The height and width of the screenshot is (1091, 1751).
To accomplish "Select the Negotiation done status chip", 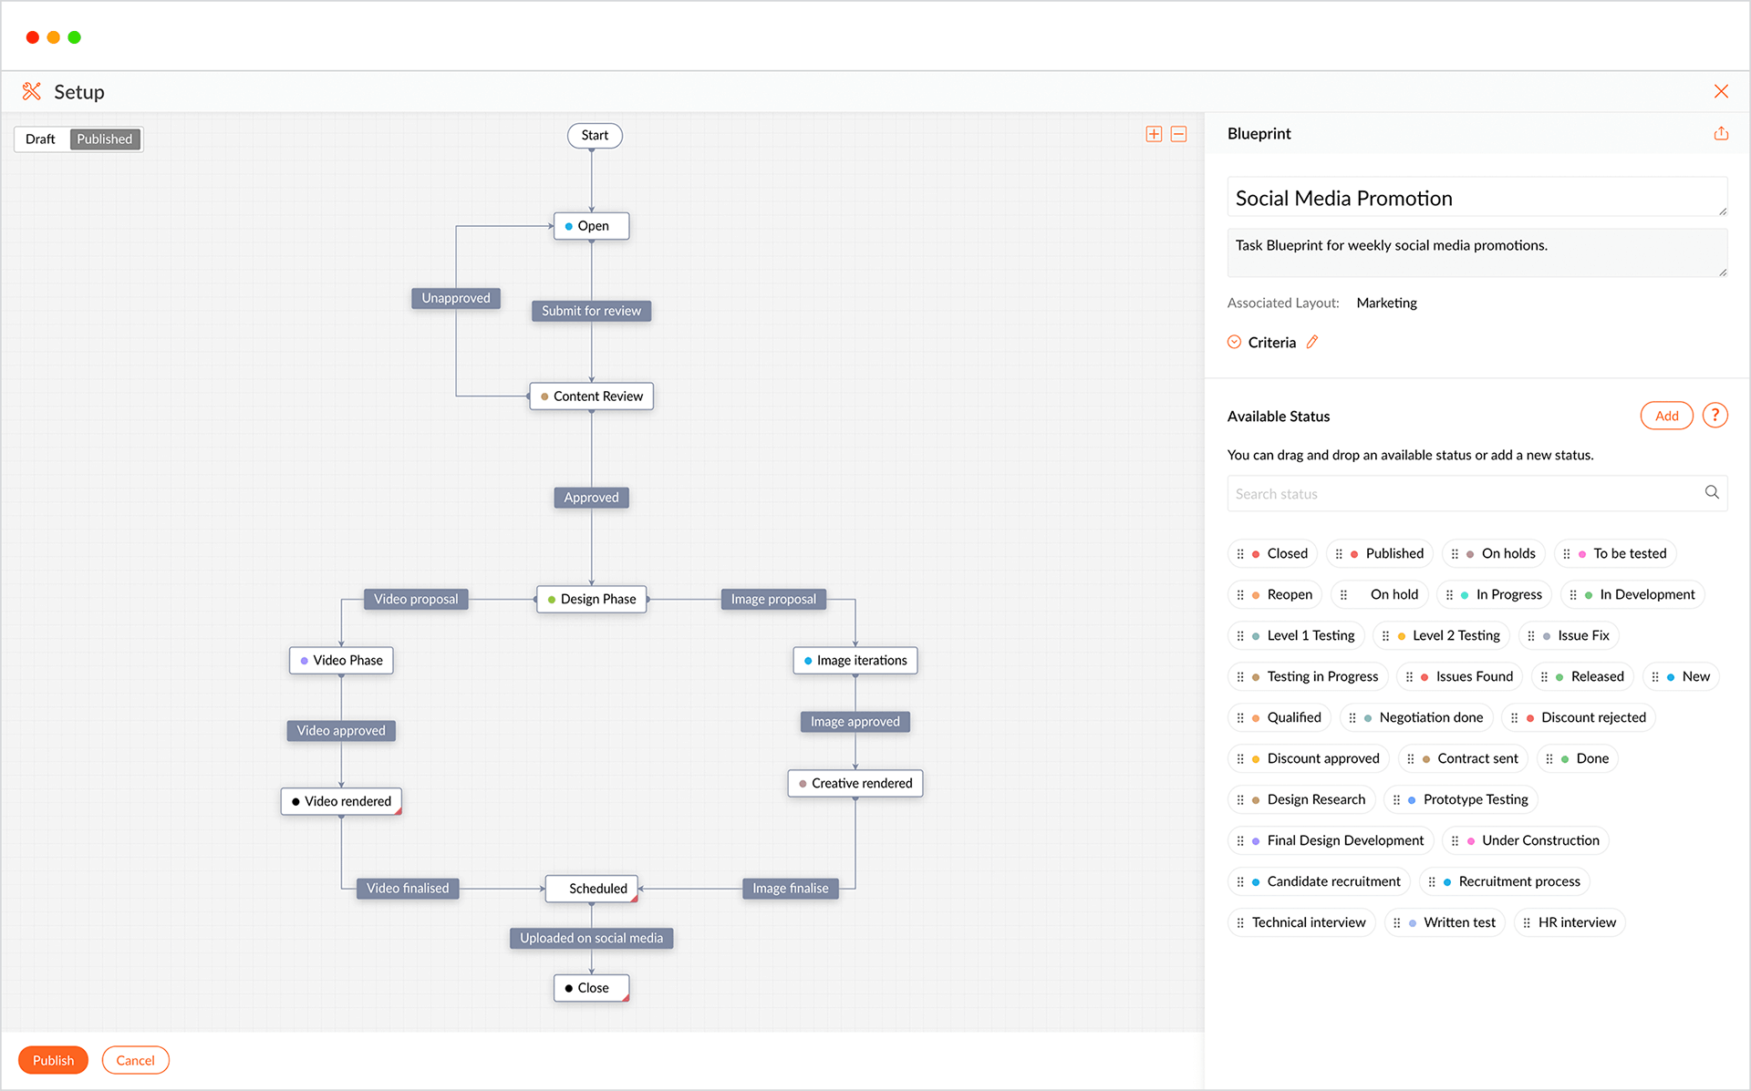I will pos(1416,717).
